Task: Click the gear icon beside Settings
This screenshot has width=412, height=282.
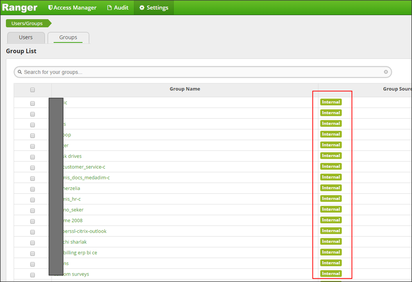Action: click(x=142, y=7)
